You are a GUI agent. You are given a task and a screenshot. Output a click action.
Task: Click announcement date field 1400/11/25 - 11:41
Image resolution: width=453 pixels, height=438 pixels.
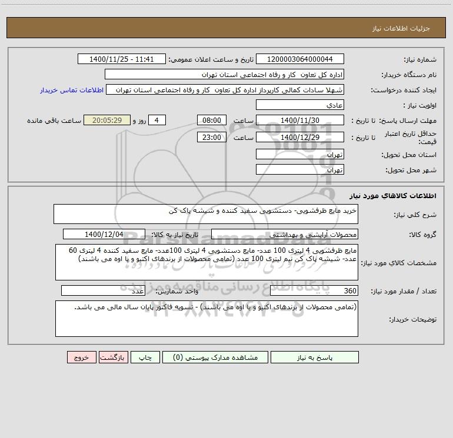pyautogui.click(x=122, y=59)
